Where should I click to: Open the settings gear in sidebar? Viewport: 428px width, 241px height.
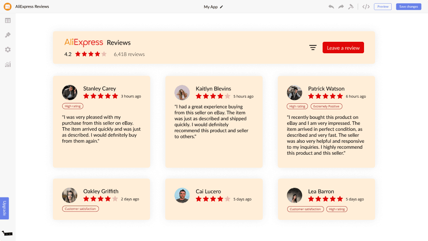(x=8, y=50)
